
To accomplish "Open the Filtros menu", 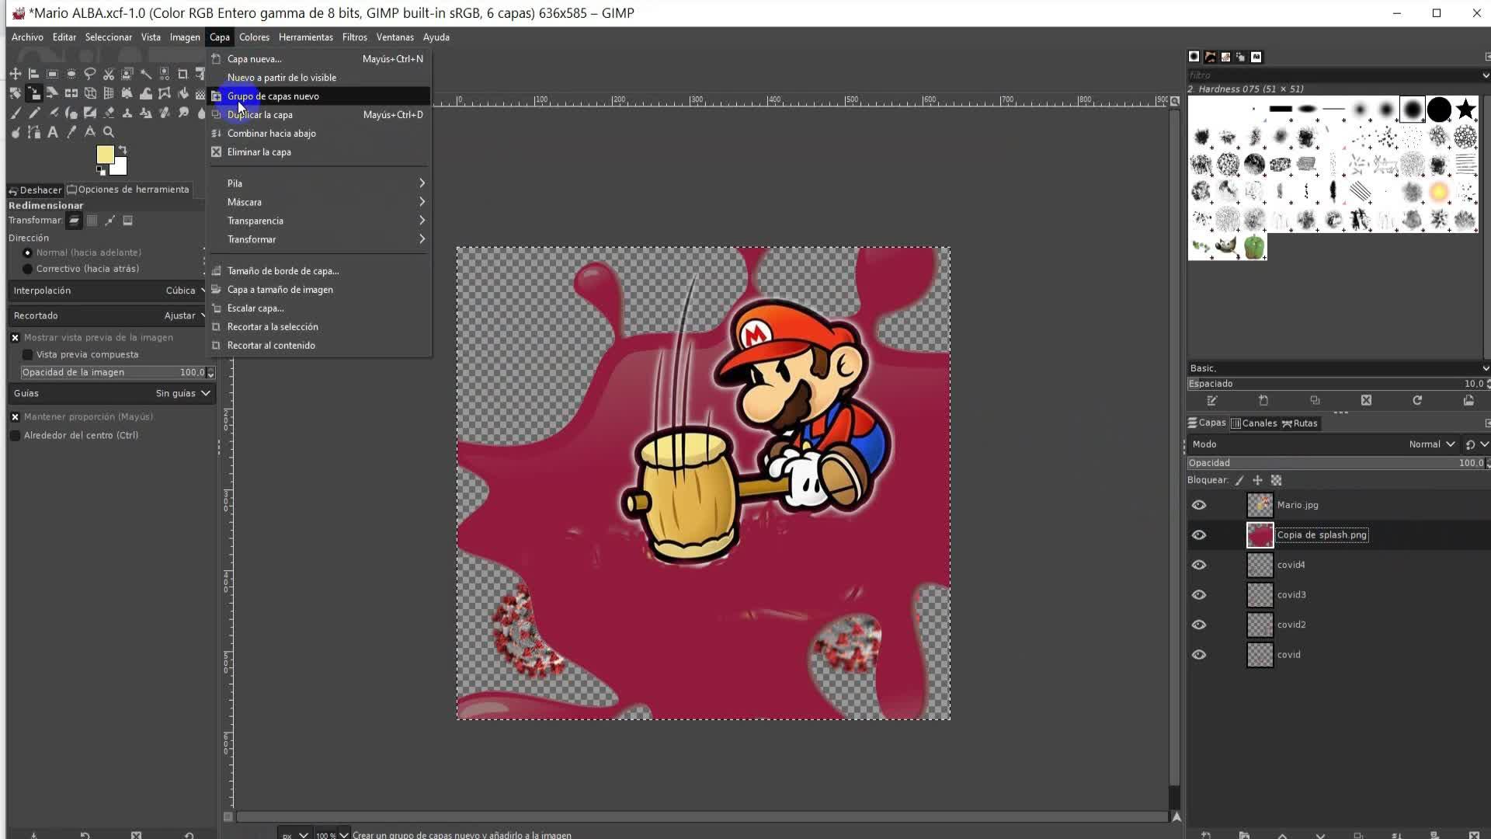I will point(354,37).
